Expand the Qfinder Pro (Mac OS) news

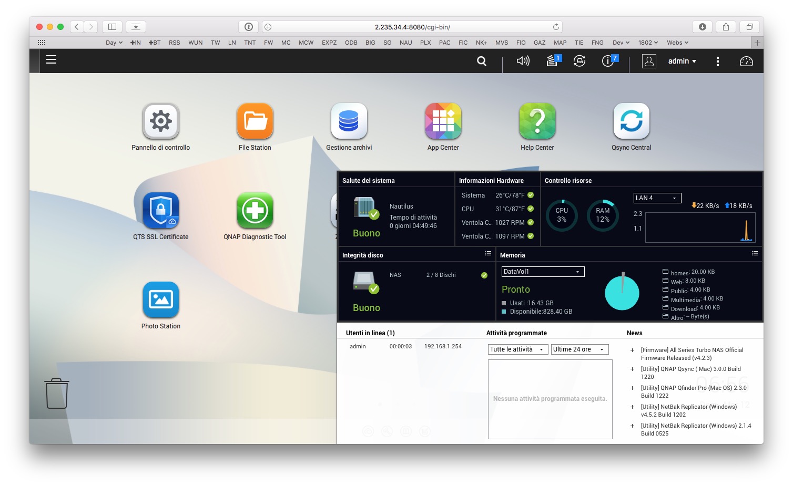click(632, 388)
